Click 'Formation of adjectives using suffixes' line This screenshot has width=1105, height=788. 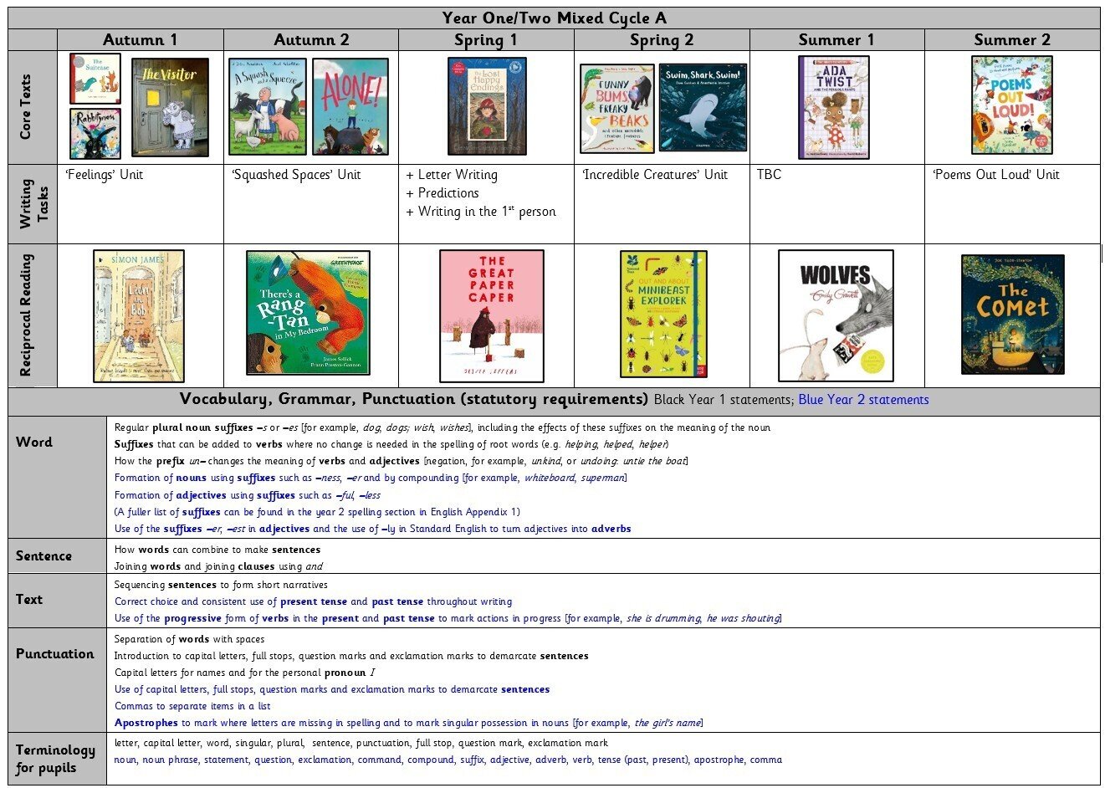(x=248, y=495)
